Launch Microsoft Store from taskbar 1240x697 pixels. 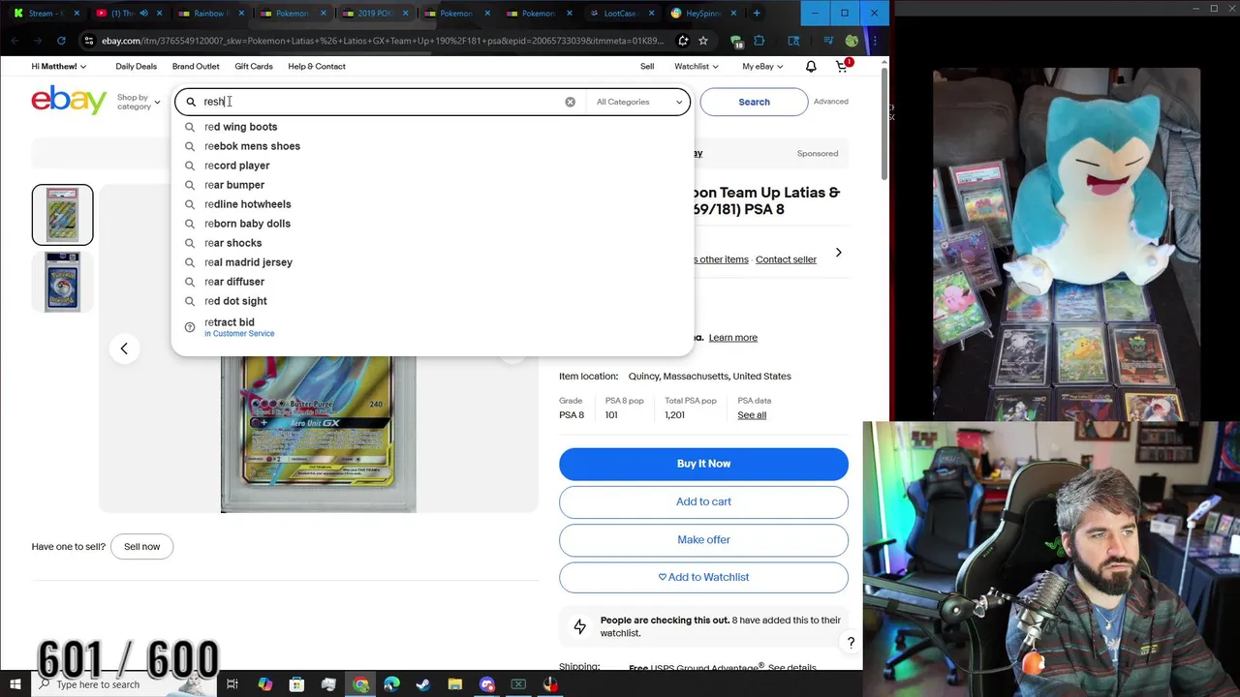click(x=296, y=684)
